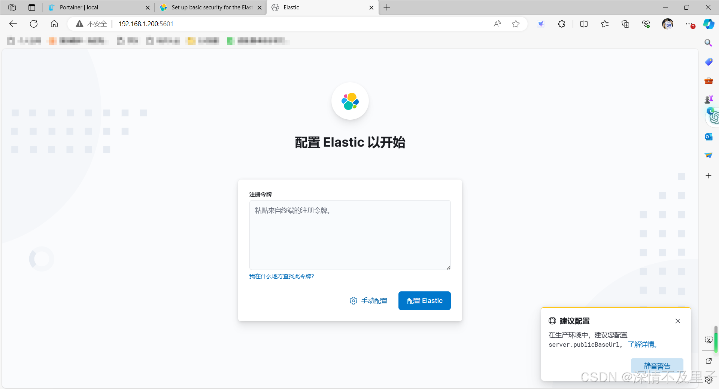
Task: Open the sidebar Tools briefcase icon
Action: tap(709, 81)
